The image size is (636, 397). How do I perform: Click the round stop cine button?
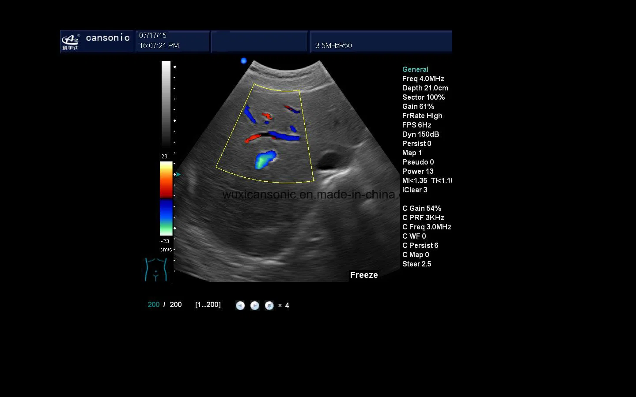[269, 306]
